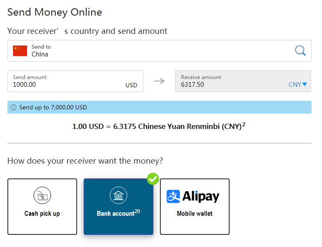This screenshot has height=247, width=322.
Task: Click the info icon in blue banner
Action: point(14,107)
